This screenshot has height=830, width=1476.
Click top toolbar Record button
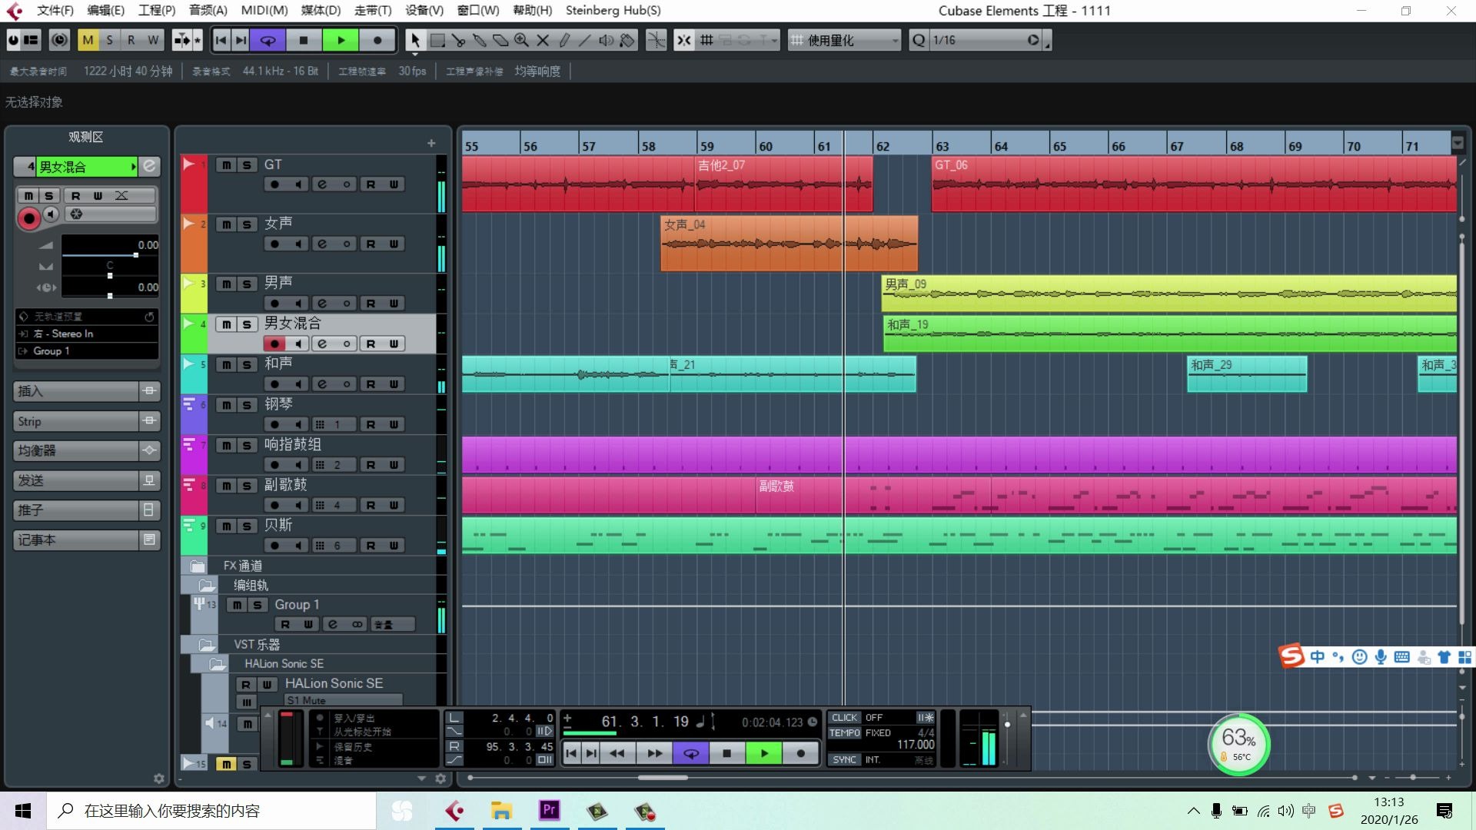pyautogui.click(x=377, y=40)
